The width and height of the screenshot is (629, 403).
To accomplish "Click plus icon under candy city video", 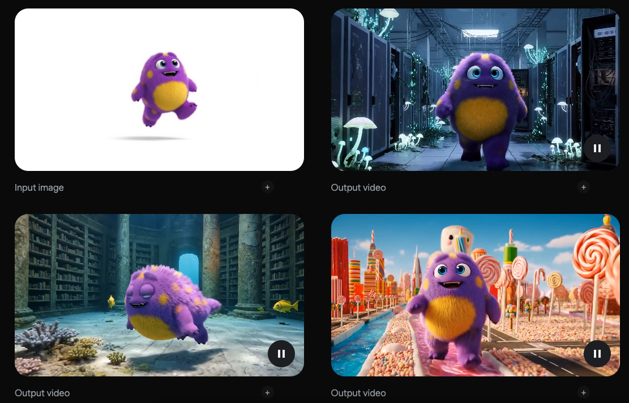I will [584, 393].
